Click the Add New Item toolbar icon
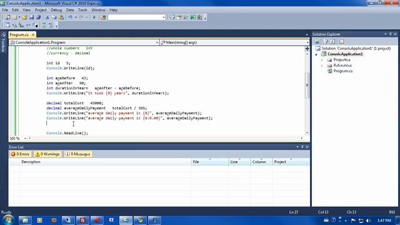 tap(14, 17)
